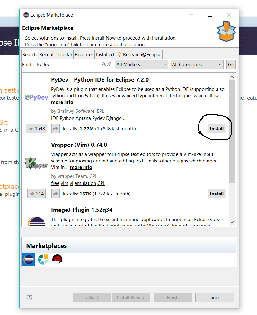
Task: Close the Eclipse Marketplace dialog
Action: (x=229, y=15)
